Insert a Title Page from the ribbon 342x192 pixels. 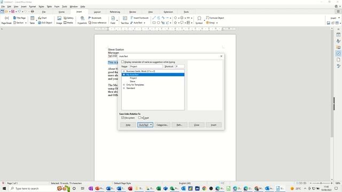pyautogui.click(x=19, y=18)
